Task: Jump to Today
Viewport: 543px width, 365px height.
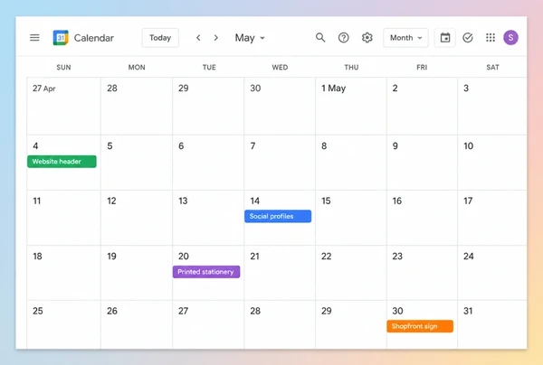Action: (x=160, y=38)
